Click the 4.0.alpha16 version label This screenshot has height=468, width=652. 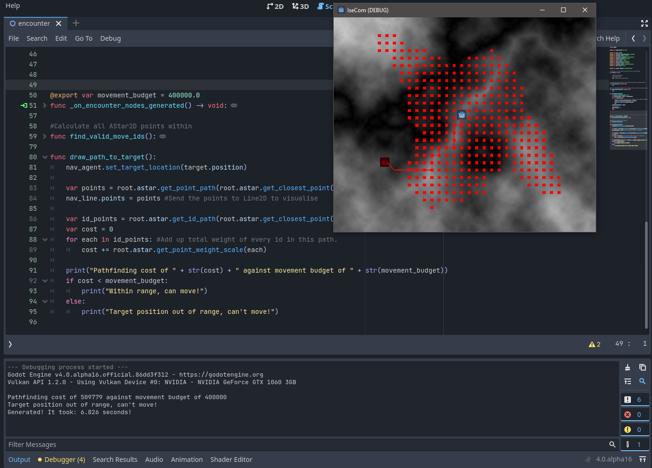(x=614, y=460)
